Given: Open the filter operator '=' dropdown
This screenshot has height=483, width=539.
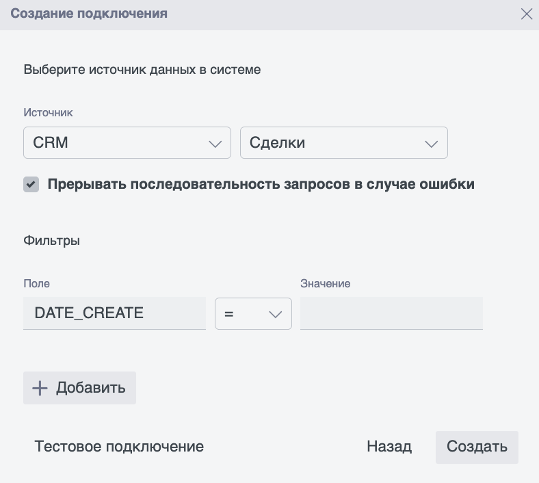Looking at the screenshot, I should tap(252, 314).
